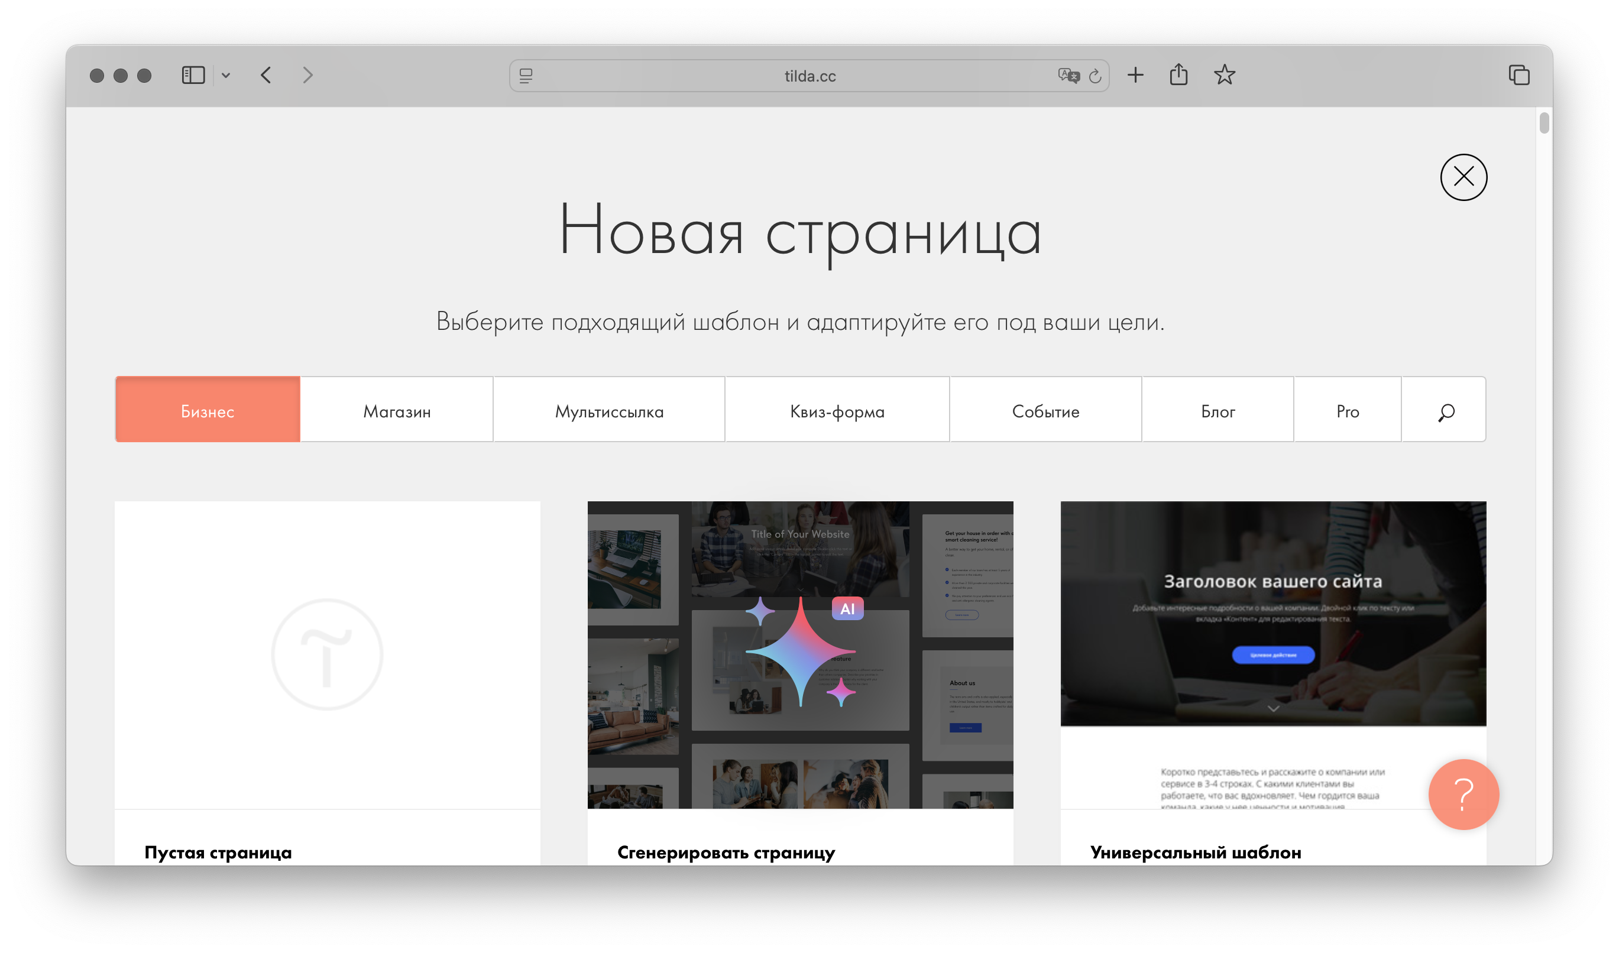This screenshot has height=953, width=1619.
Task: Close the Новая страница dialog
Action: (1463, 177)
